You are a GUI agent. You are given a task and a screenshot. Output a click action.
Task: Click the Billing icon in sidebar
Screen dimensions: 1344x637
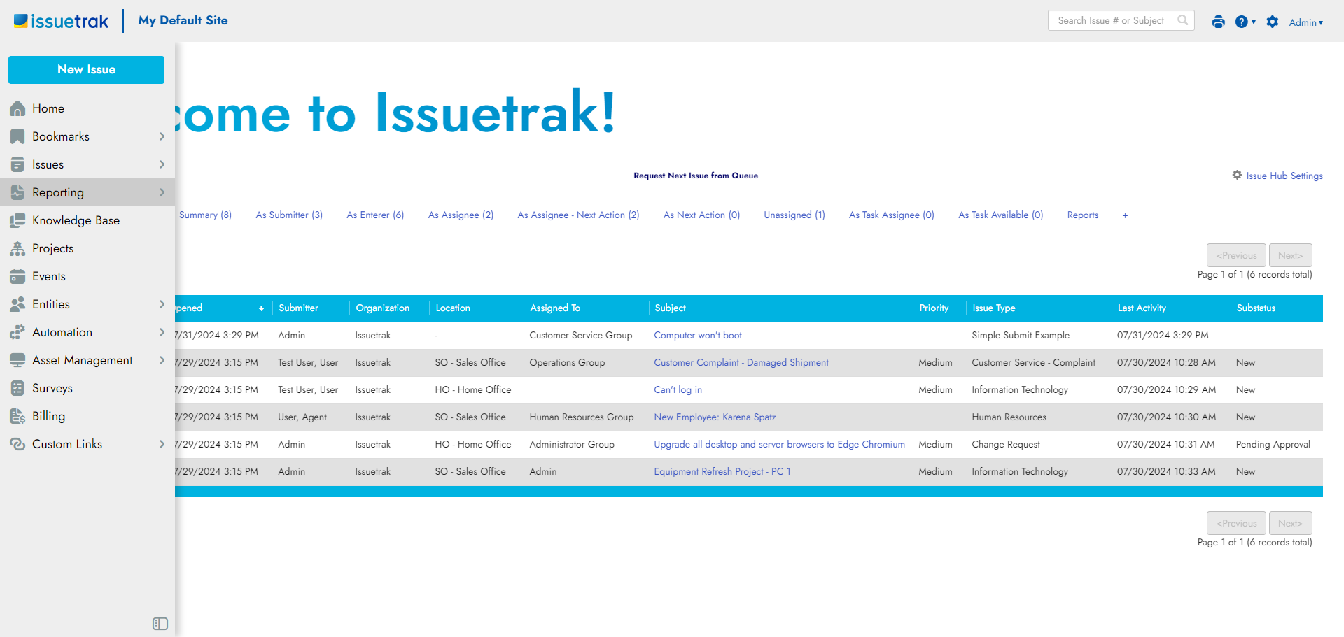coord(17,416)
